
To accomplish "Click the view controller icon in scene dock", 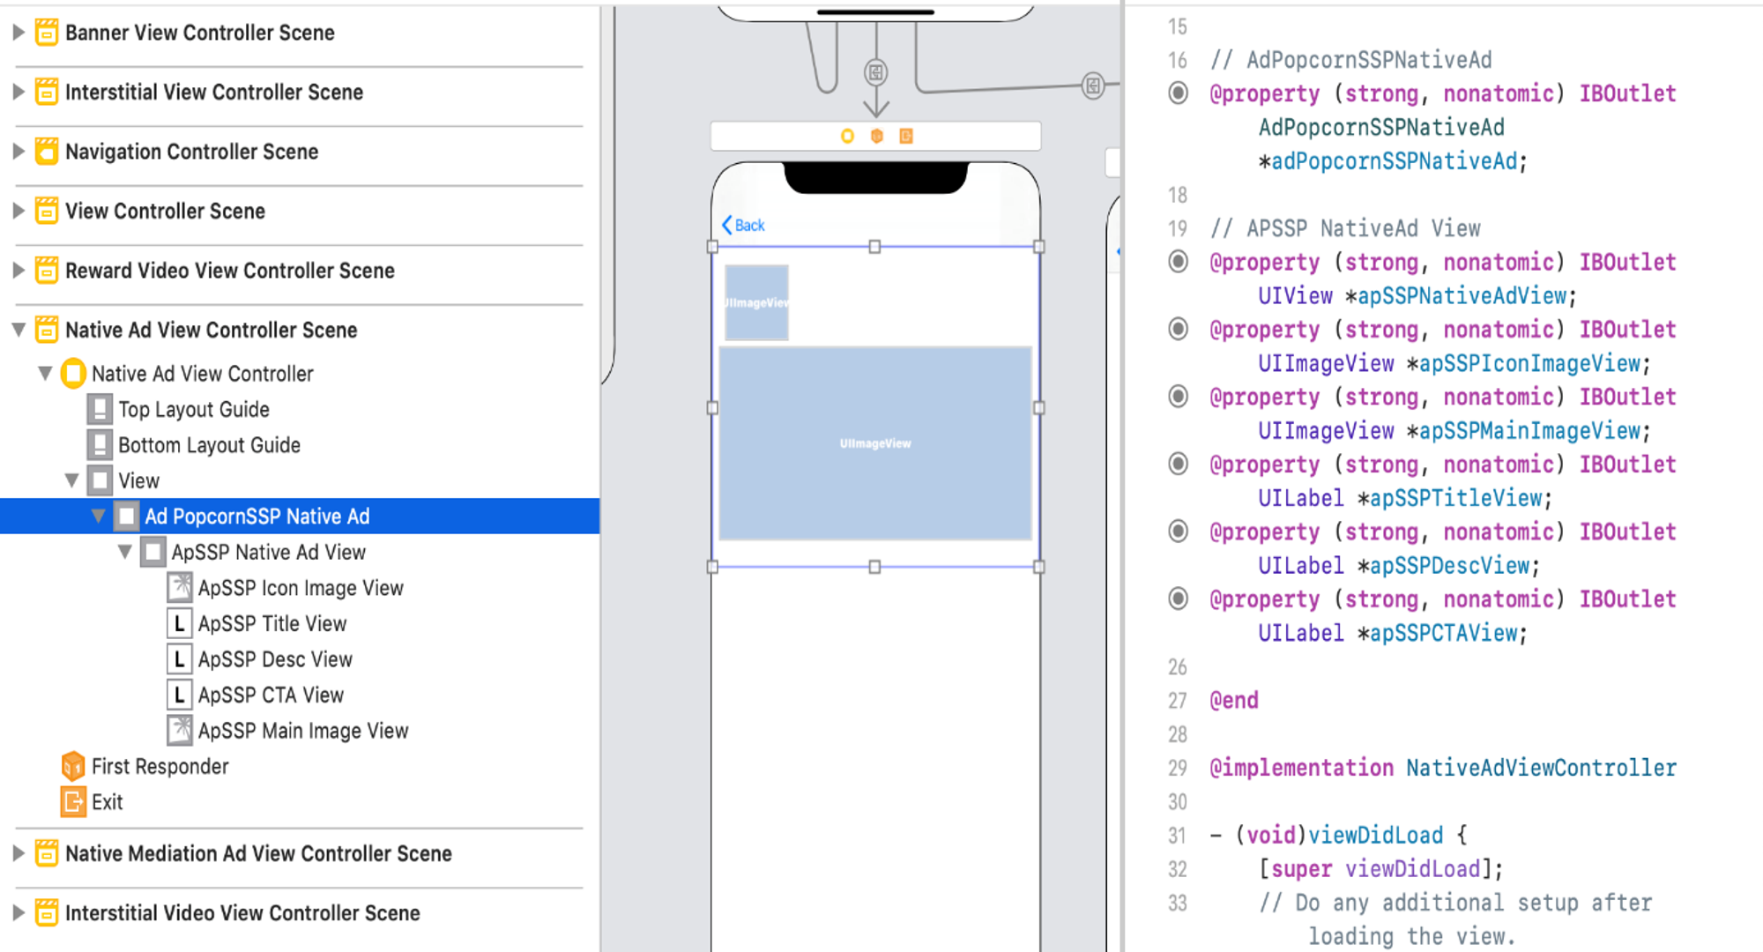I will 847,136.
